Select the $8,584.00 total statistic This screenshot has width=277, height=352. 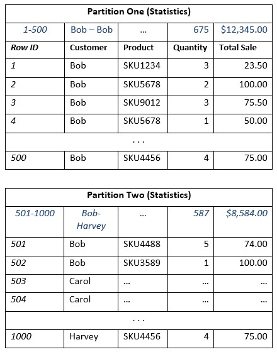click(247, 213)
